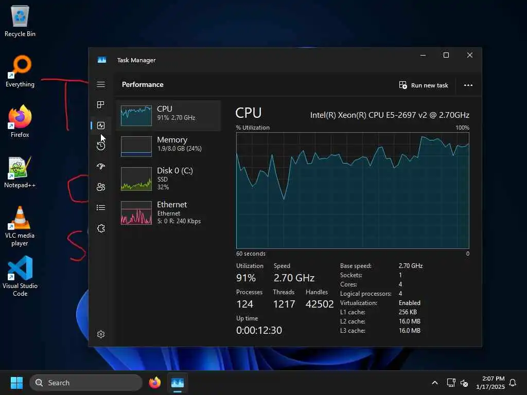Click the Intel Xeon CPU model name
This screenshot has height=395, width=527.
click(x=390, y=115)
